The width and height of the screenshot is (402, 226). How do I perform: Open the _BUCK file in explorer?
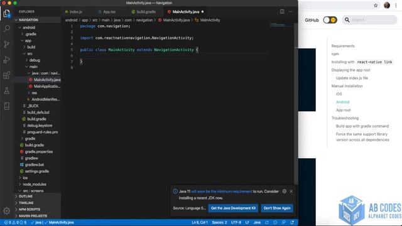pos(33,106)
